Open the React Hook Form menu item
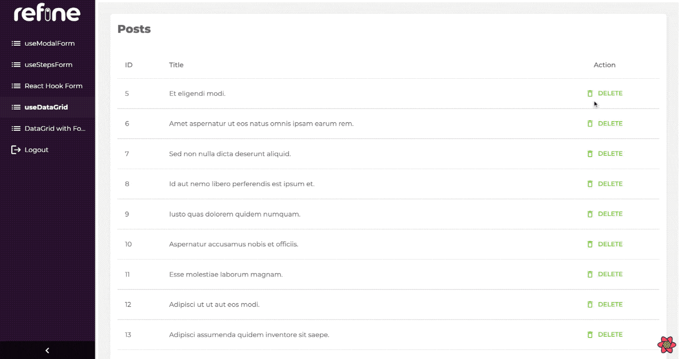The width and height of the screenshot is (682, 359). (x=53, y=86)
